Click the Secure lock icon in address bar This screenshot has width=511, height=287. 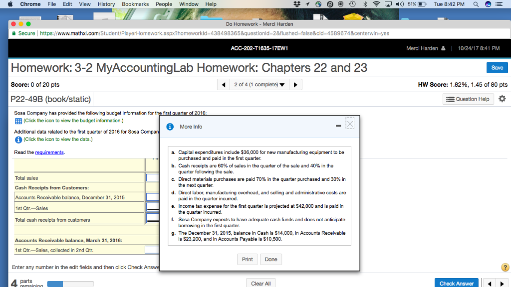[x=13, y=33]
